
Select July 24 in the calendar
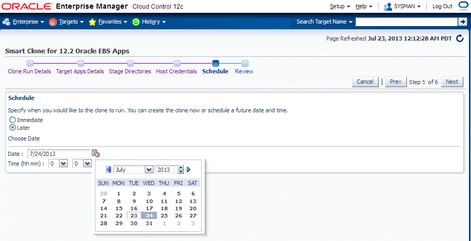[x=149, y=215]
